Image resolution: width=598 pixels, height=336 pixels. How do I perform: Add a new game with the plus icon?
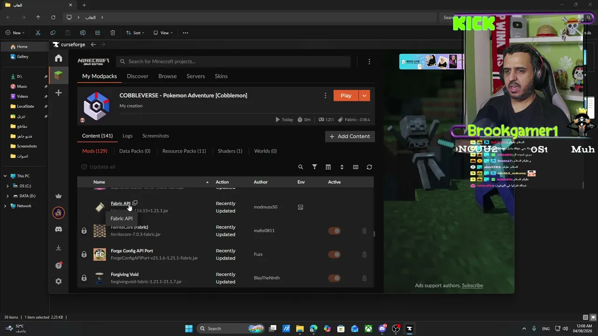[x=58, y=93]
